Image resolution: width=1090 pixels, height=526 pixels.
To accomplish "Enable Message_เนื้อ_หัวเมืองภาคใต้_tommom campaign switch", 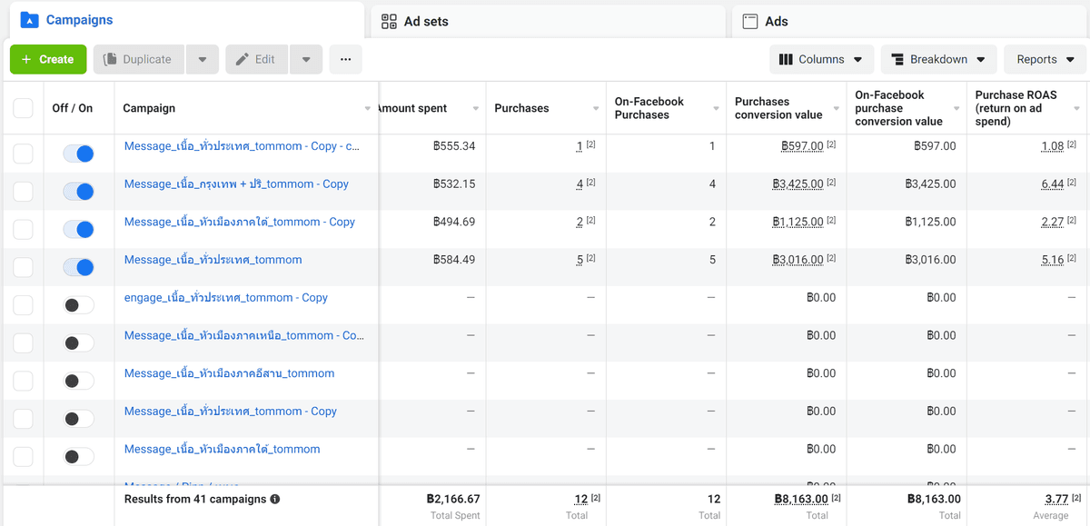I will [x=78, y=457].
